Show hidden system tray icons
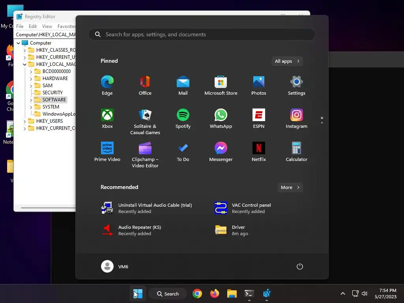The image size is (404, 303). [x=343, y=294]
